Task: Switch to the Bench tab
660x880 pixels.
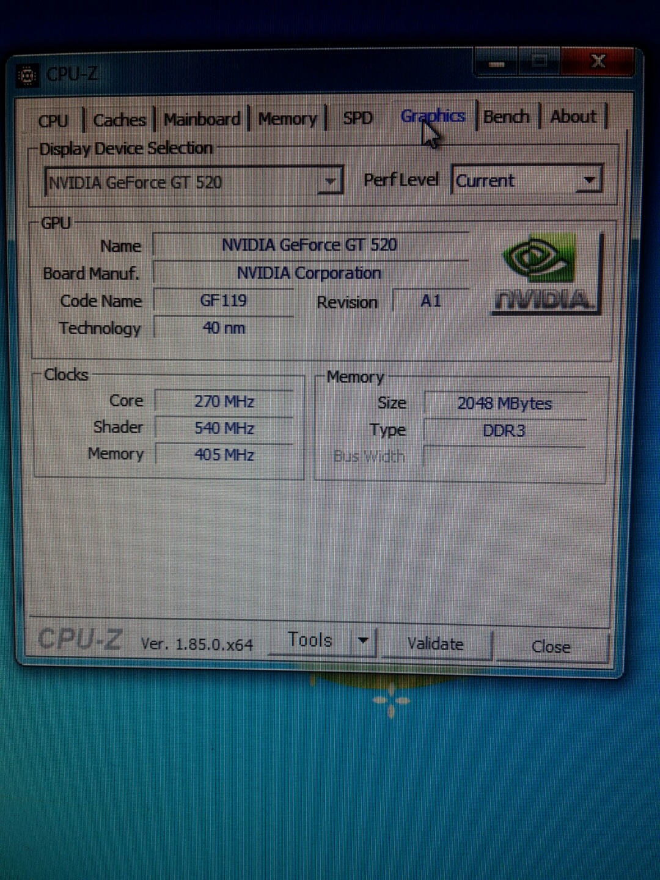Action: pos(507,116)
